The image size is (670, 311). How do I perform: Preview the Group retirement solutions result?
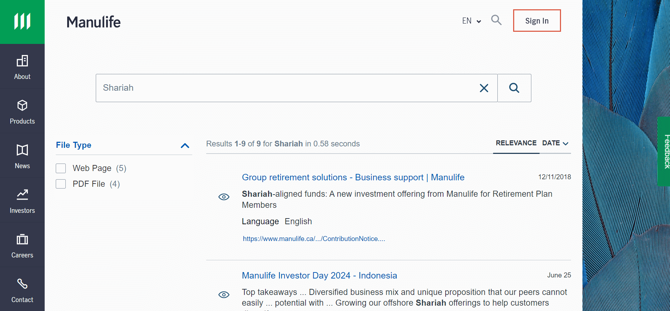click(224, 197)
